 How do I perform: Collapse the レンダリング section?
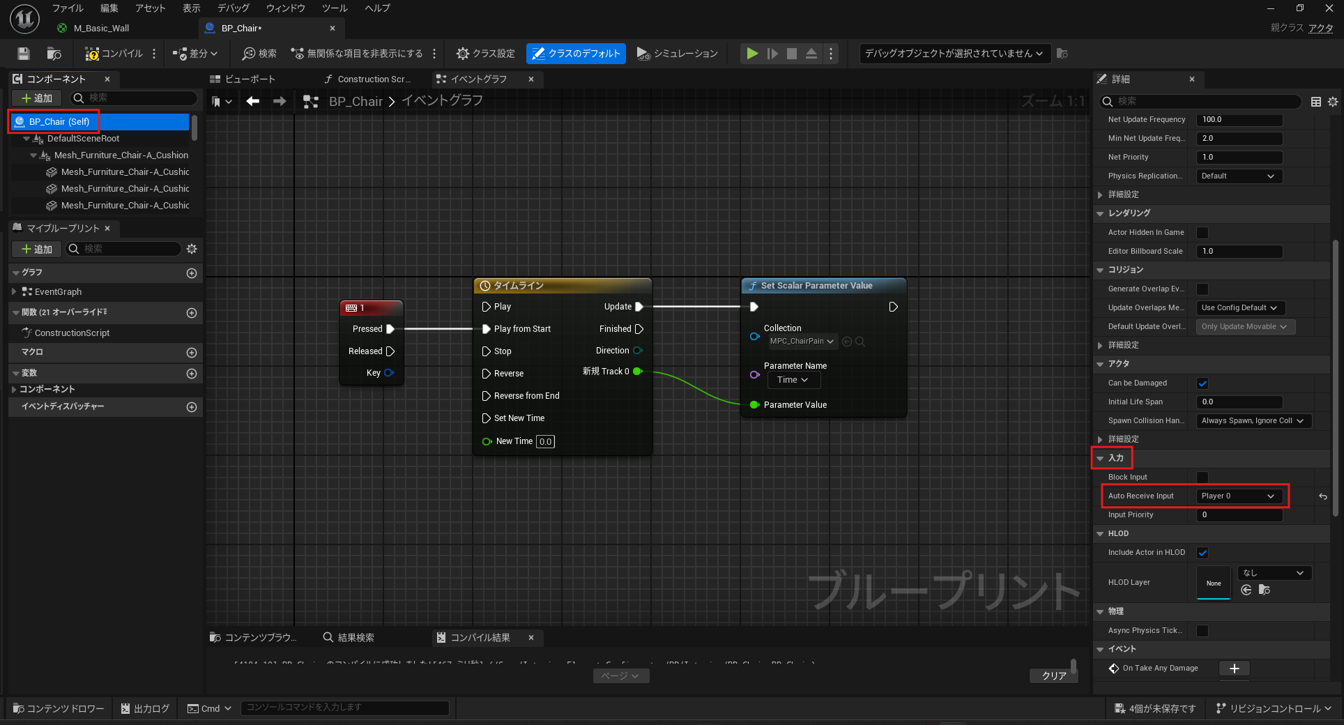click(1101, 213)
